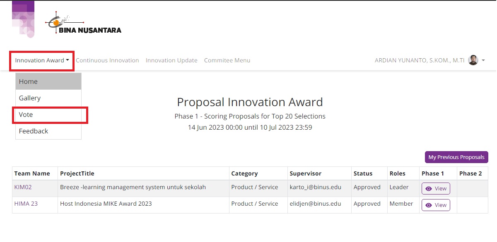Select Vote from the dropdown list

click(x=48, y=114)
